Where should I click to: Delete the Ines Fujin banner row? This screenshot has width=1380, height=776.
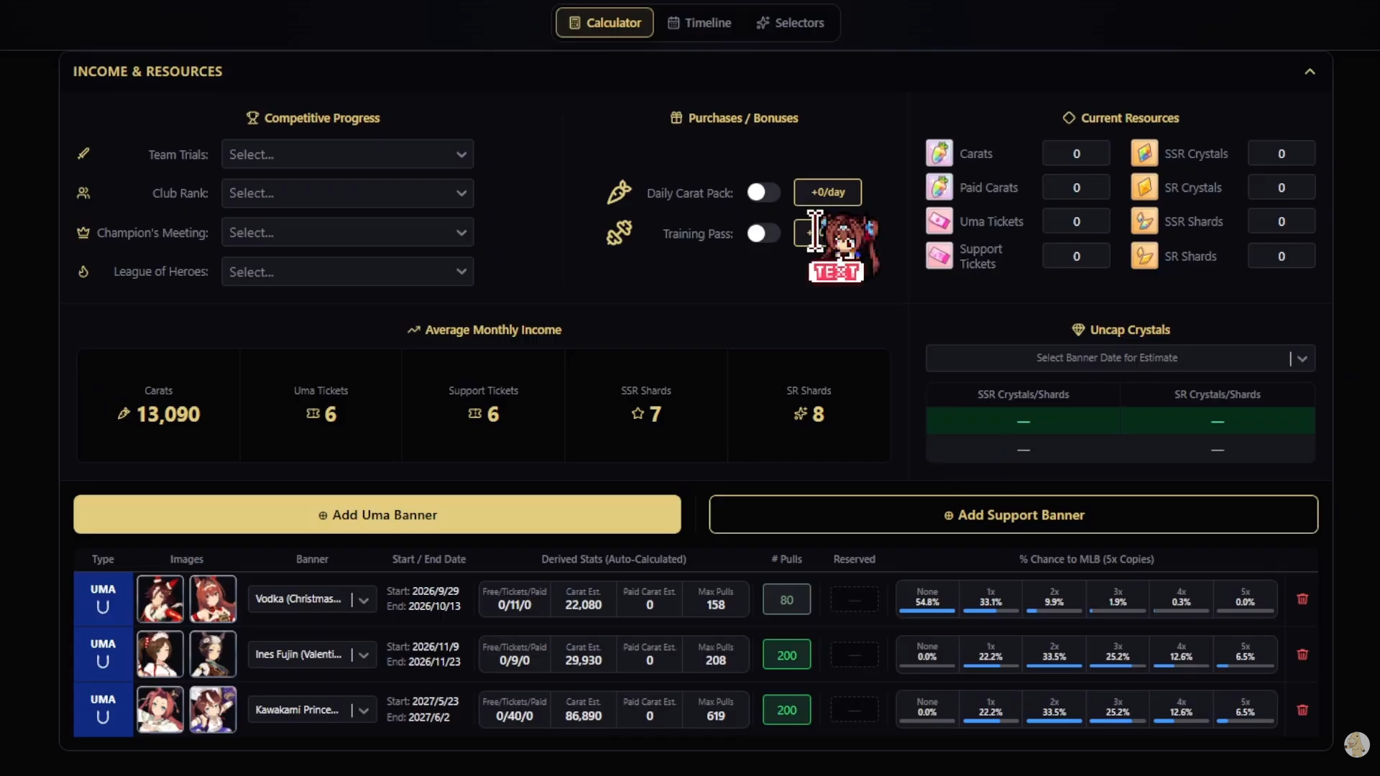click(x=1302, y=655)
